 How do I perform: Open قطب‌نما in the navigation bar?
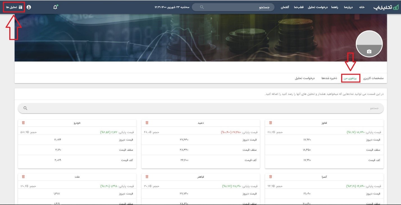pos(299,7)
